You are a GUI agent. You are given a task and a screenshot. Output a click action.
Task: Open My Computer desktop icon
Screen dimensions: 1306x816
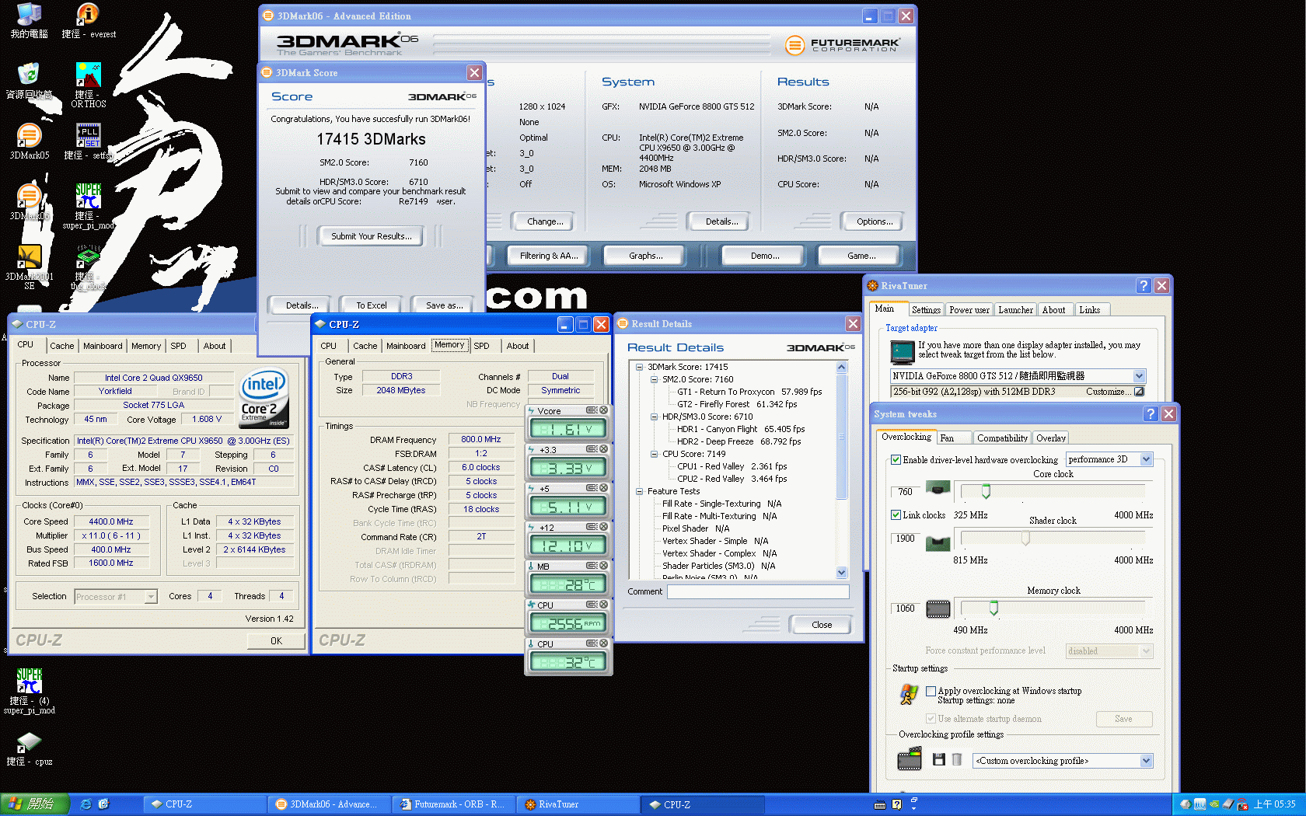(29, 20)
